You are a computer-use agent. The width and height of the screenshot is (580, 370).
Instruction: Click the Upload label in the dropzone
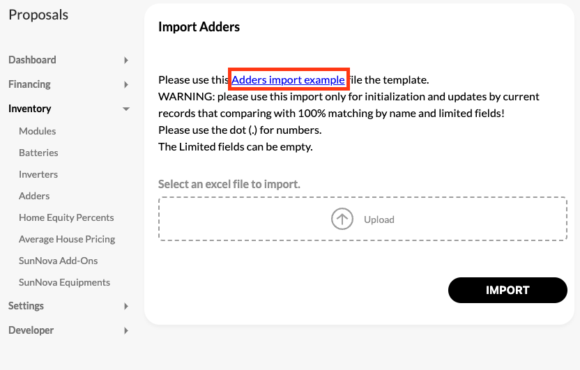tap(379, 219)
